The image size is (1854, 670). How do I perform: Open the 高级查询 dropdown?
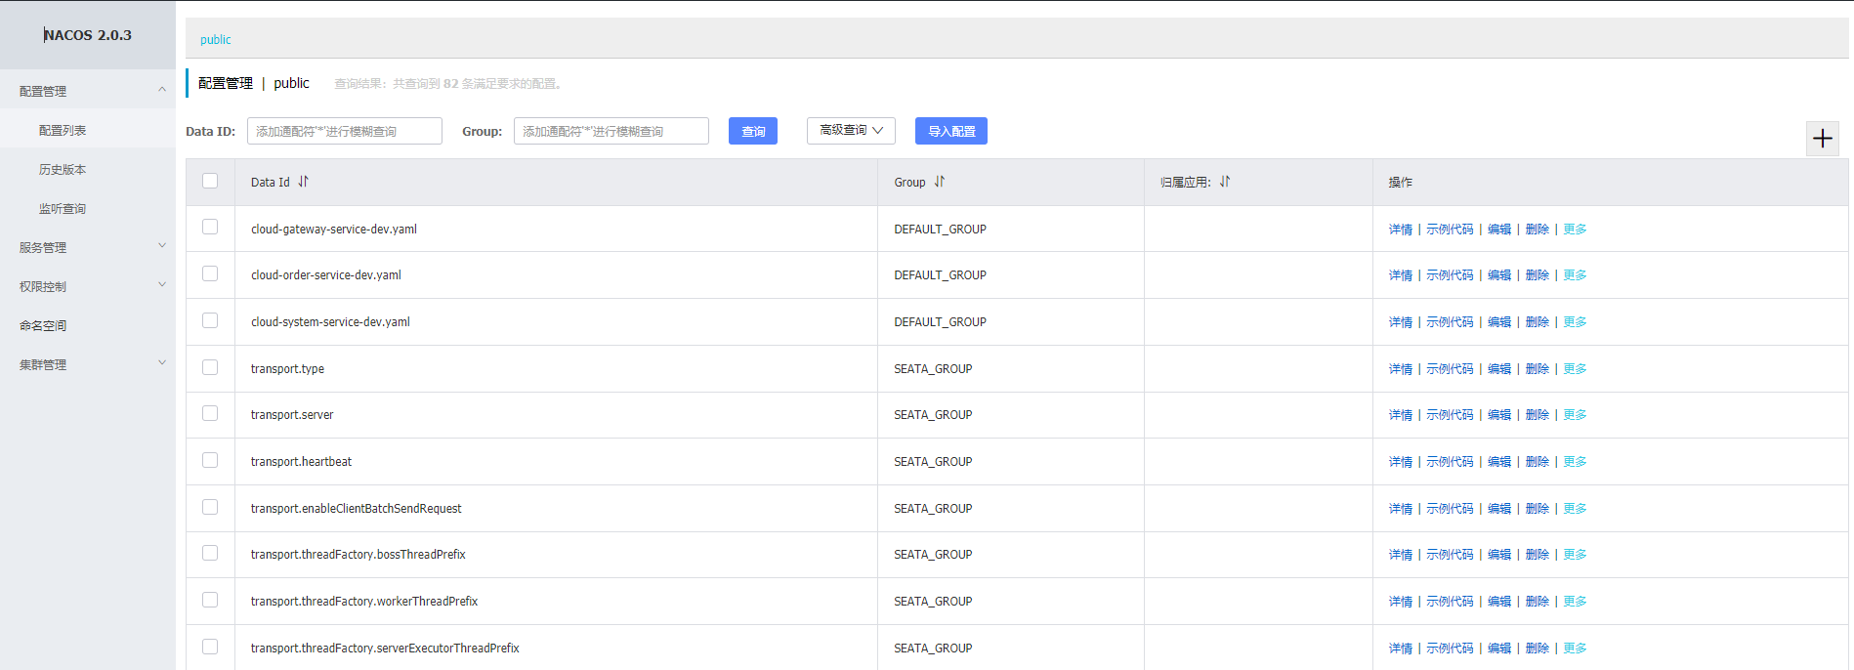[x=851, y=131]
